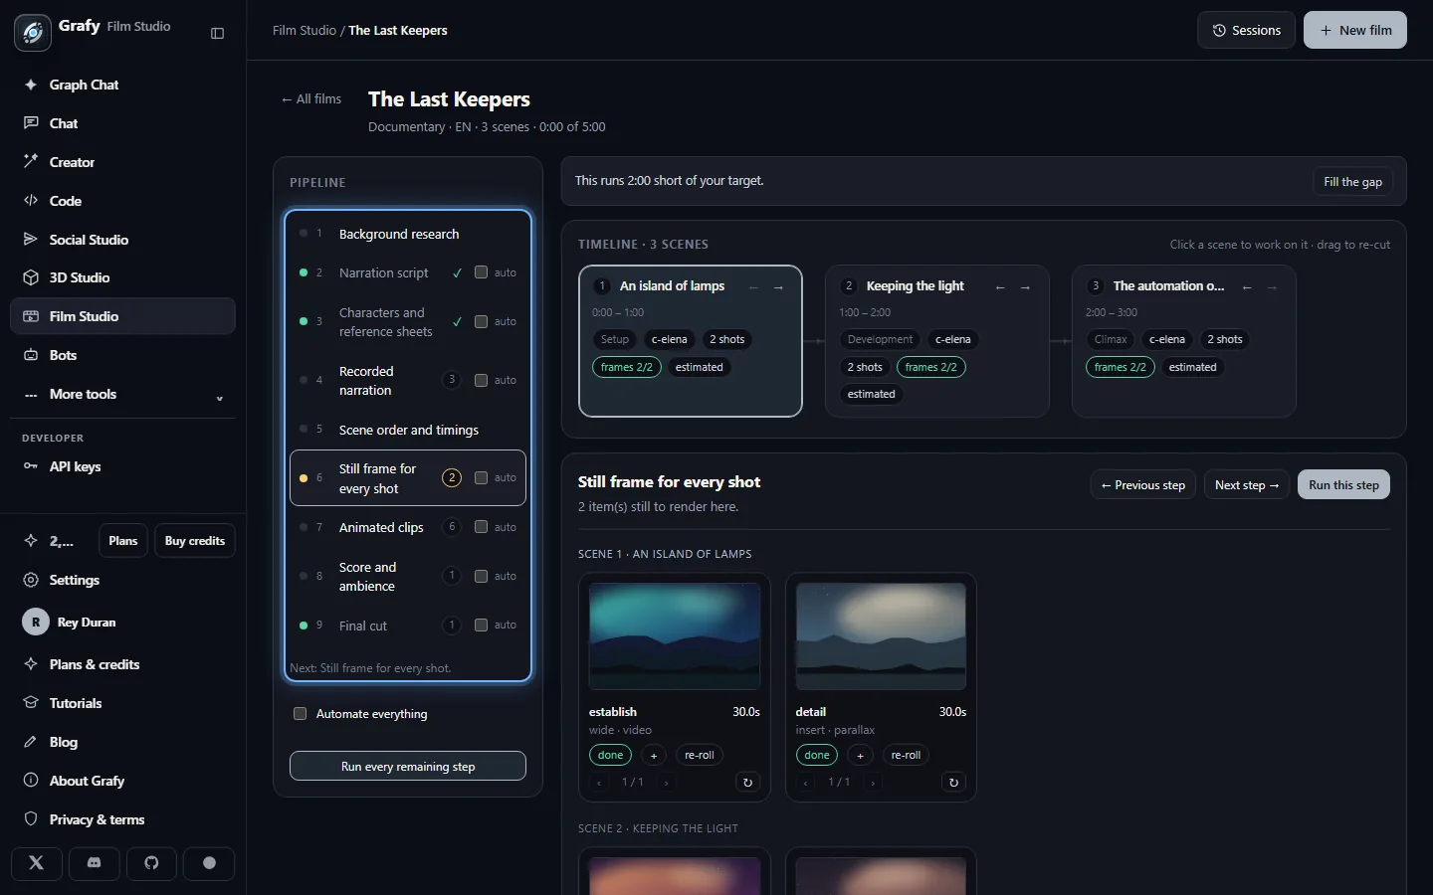Move The automation scene left
This screenshot has height=895, width=1433.
pyautogui.click(x=1247, y=287)
